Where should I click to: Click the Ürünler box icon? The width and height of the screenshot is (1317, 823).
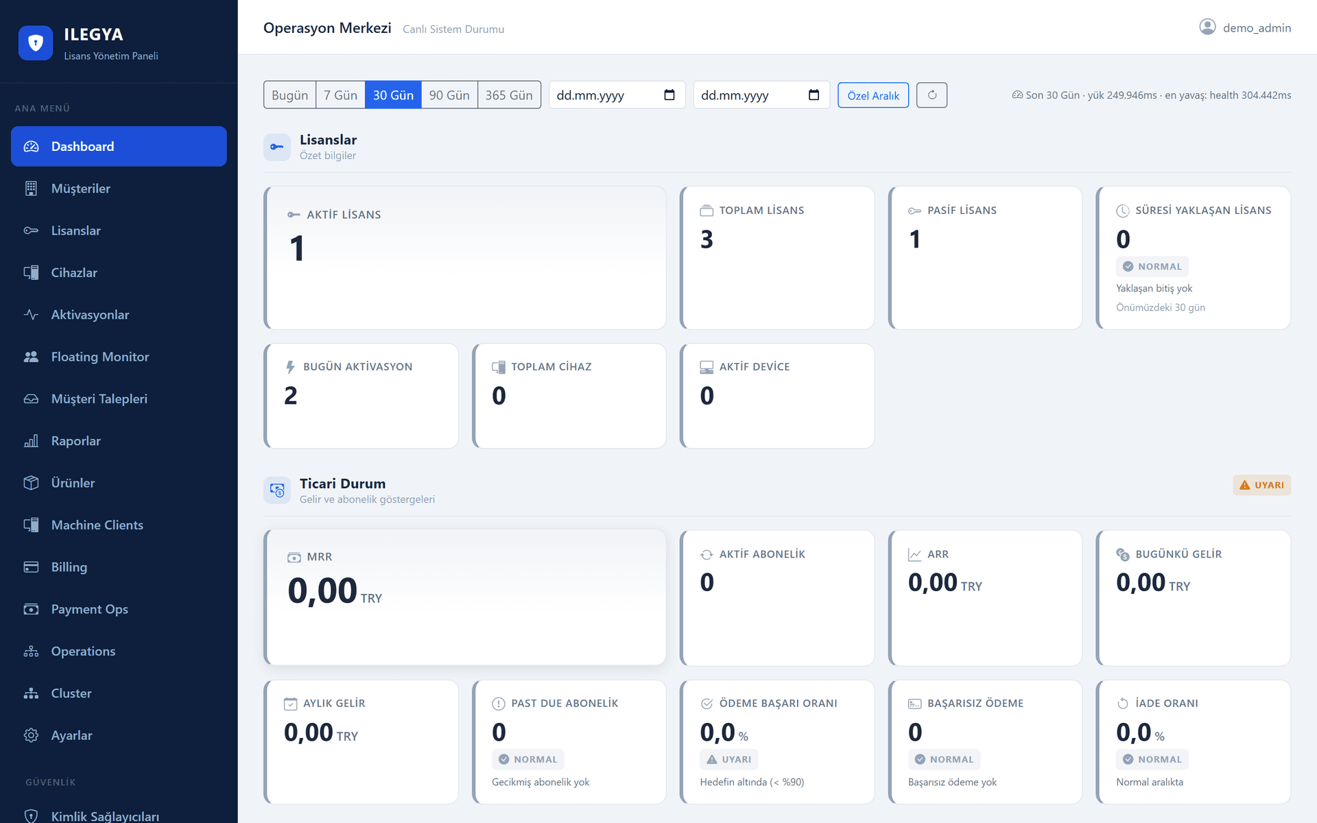32,483
